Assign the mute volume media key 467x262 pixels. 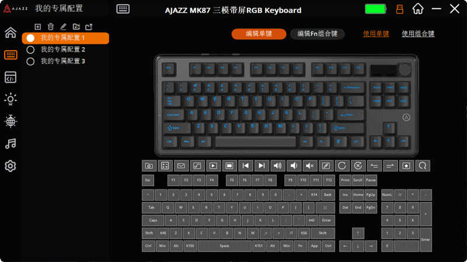[310, 166]
